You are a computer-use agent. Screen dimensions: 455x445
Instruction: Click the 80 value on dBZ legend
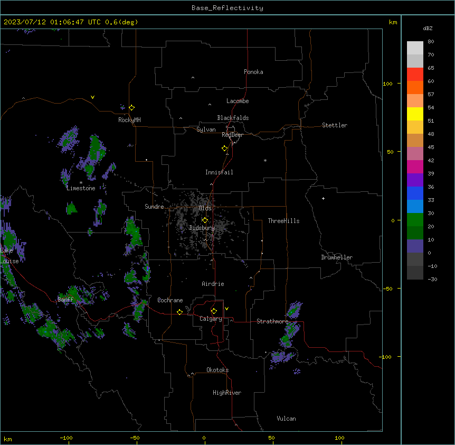431,42
